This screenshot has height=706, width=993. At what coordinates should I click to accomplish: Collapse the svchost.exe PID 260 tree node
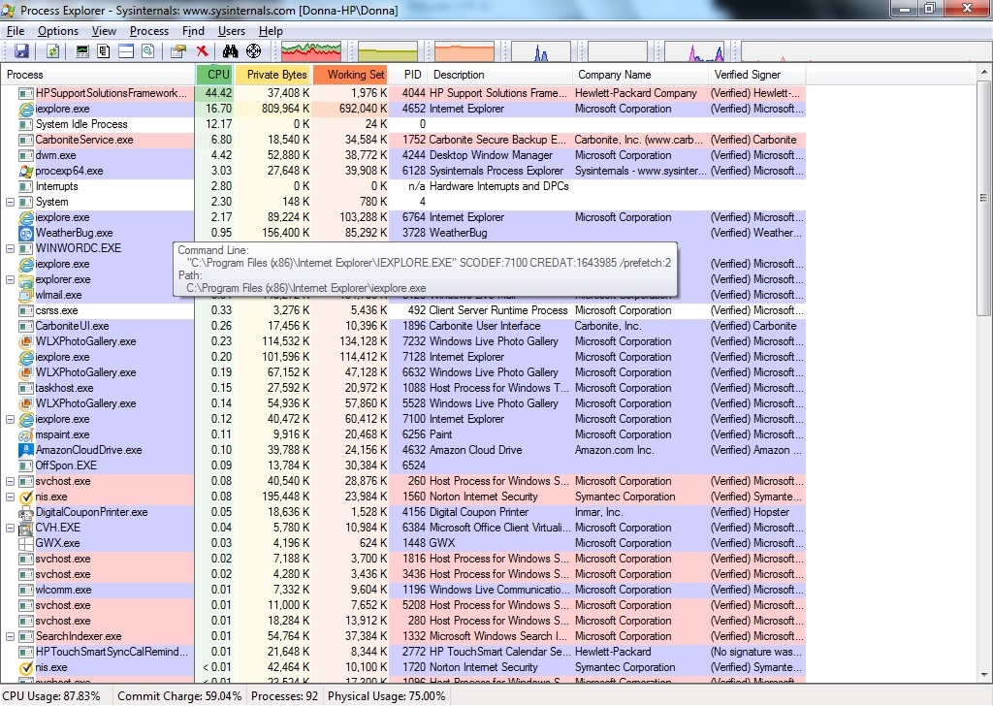click(x=10, y=481)
